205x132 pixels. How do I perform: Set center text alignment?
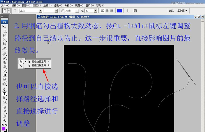[107, 11]
